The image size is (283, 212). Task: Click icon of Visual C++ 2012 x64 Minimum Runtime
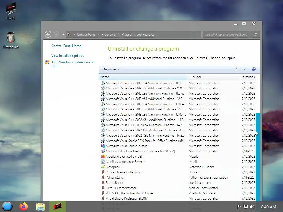[103, 83]
